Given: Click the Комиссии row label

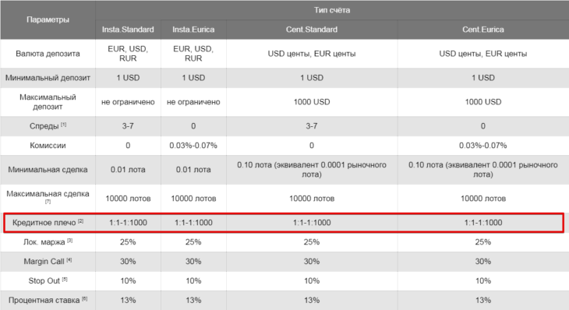Looking at the screenshot, I should click(x=48, y=146).
